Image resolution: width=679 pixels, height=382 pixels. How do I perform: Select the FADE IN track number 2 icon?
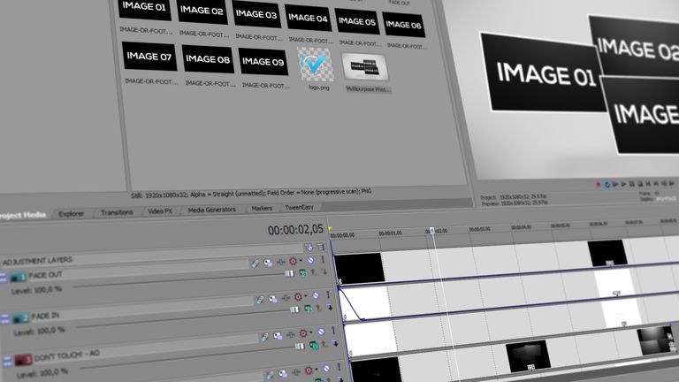click(20, 318)
